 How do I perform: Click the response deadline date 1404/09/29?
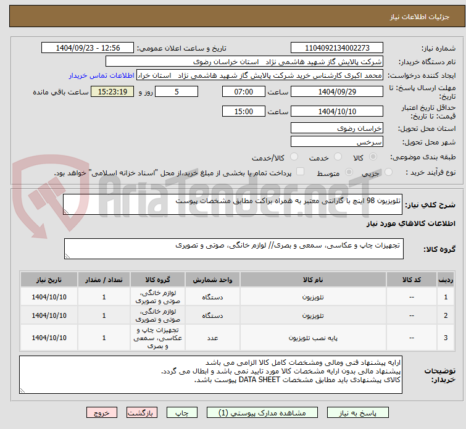click(x=337, y=91)
